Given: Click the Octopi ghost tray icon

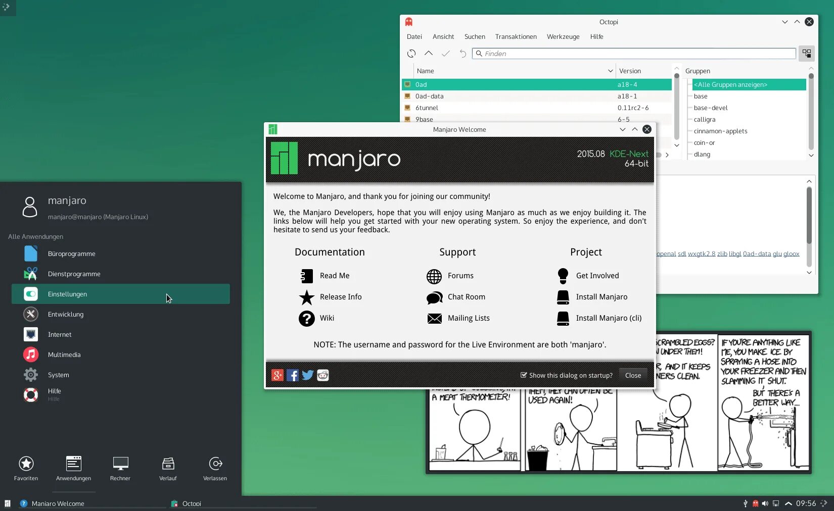Looking at the screenshot, I should point(755,503).
